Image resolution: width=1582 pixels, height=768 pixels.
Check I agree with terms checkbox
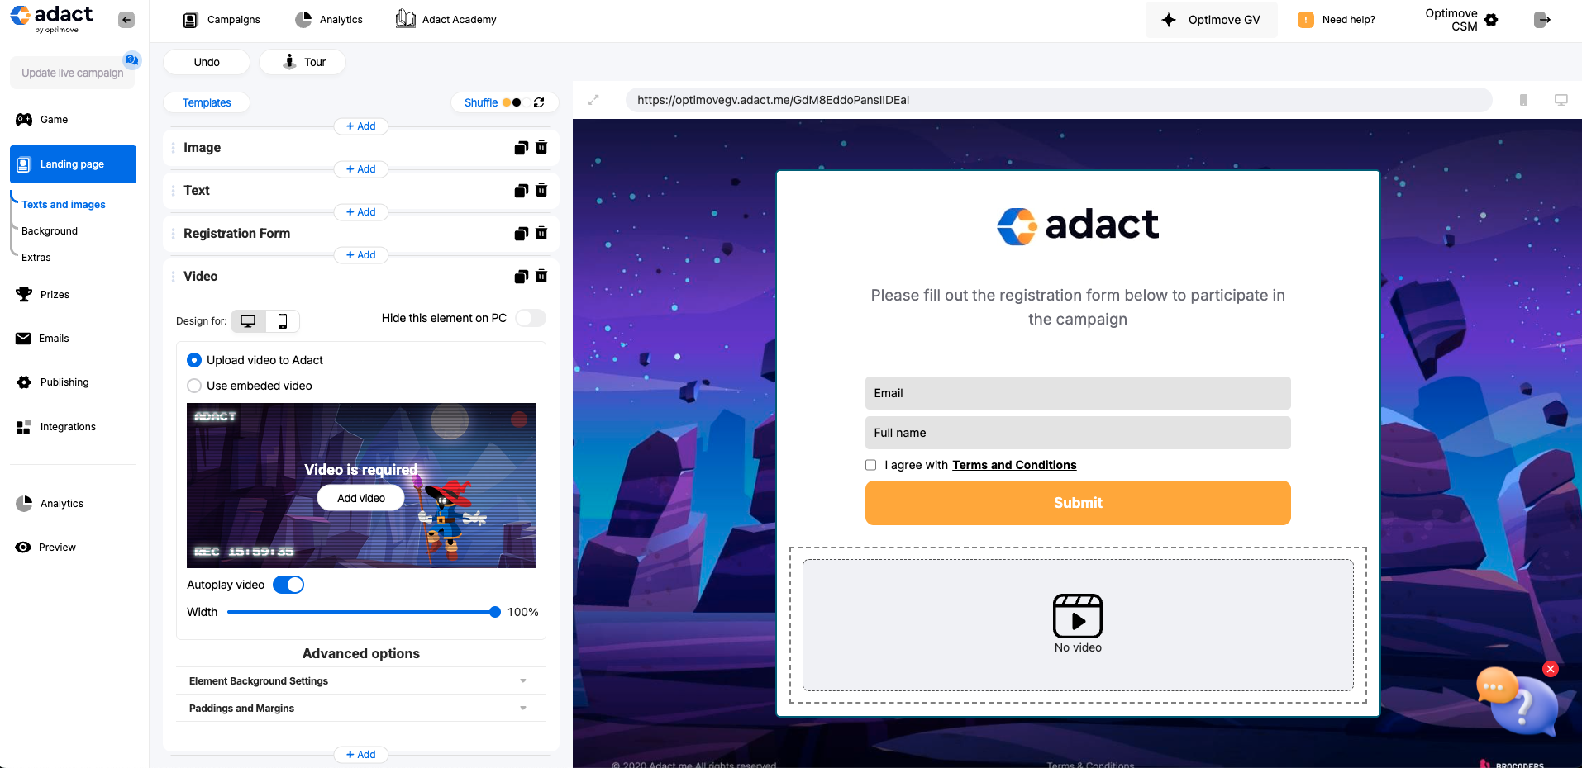pyautogui.click(x=870, y=465)
